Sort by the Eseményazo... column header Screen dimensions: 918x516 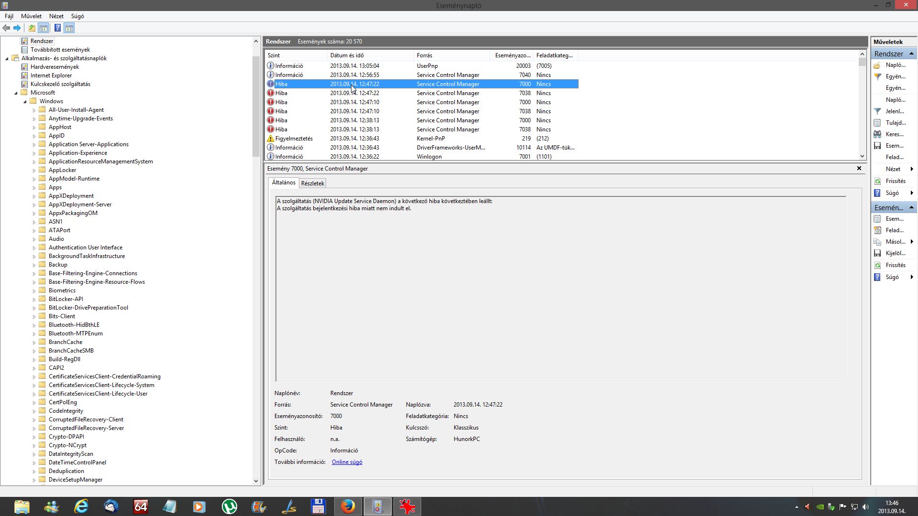[x=512, y=55]
